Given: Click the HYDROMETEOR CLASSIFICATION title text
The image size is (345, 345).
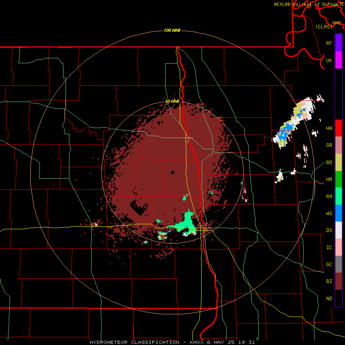Looking at the screenshot, I should pos(135,342).
